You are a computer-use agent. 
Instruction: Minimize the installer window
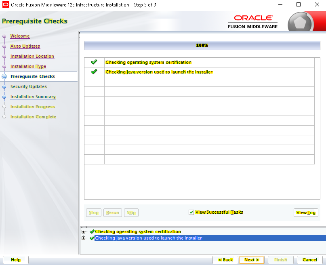click(280, 4)
